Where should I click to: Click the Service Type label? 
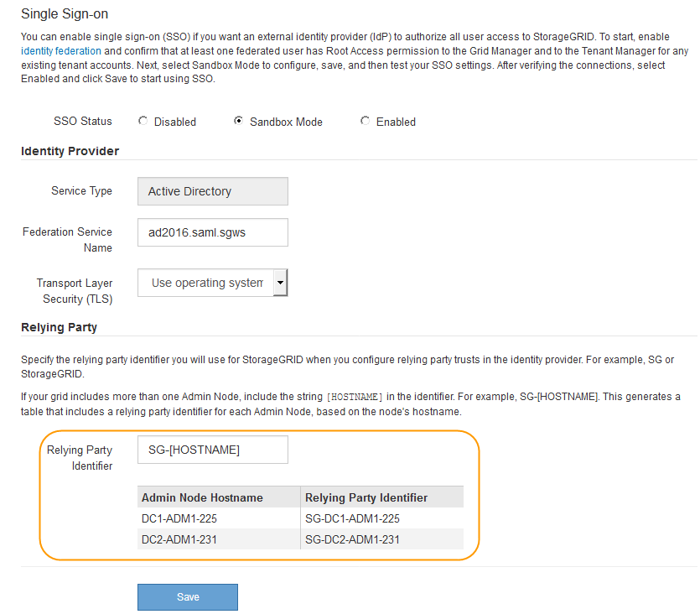[81, 191]
